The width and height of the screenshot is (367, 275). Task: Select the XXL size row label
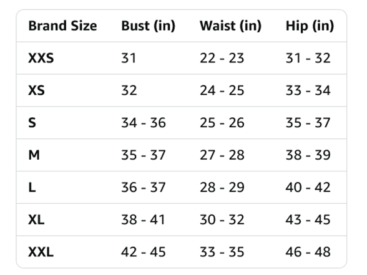(41, 252)
